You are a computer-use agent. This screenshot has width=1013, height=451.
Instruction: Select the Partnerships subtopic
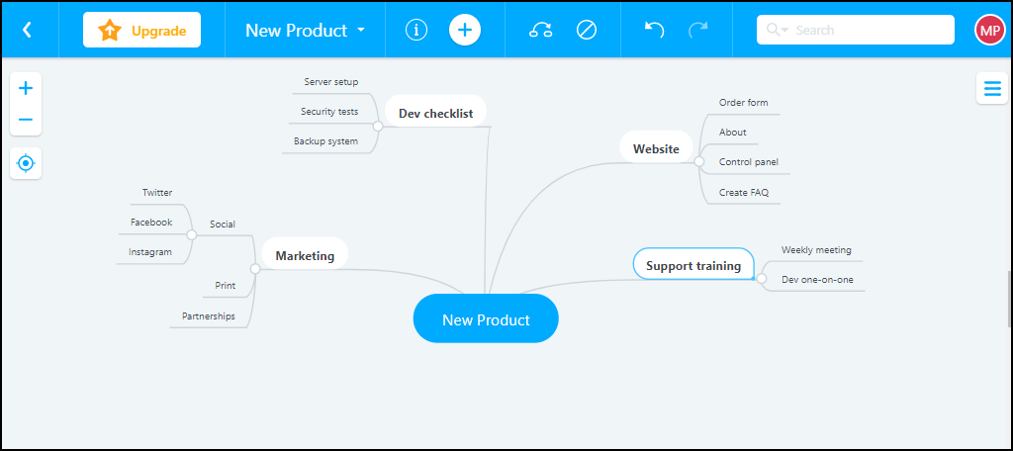coord(208,316)
